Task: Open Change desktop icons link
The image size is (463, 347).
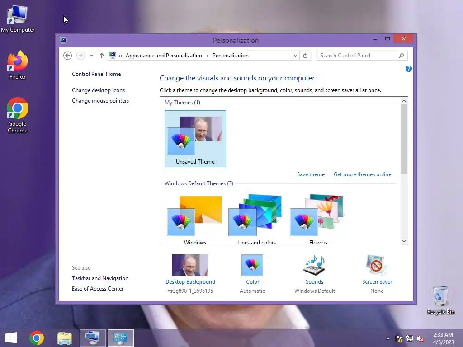Action: pyautogui.click(x=98, y=90)
